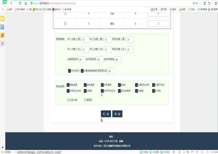The width and height of the screenshot is (218, 154).
Task: Click the 全科合格线 input field
Action: pos(118,60)
